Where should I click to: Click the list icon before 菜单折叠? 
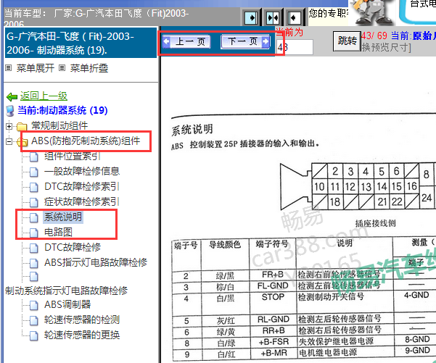click(x=62, y=68)
